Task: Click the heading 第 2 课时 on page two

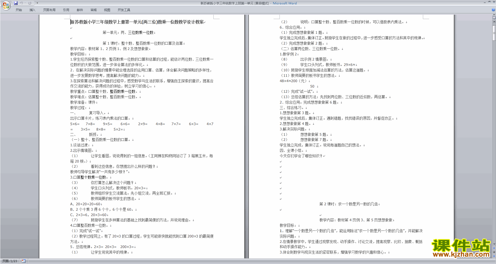Action: point(349,204)
